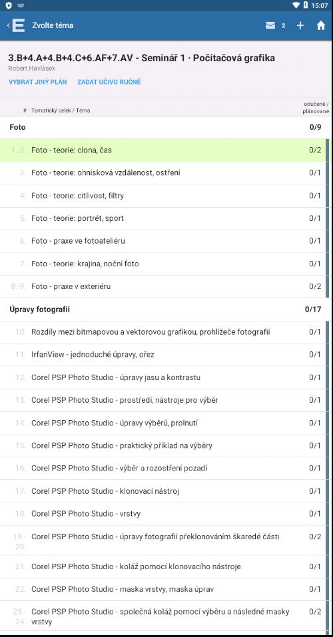The width and height of the screenshot is (333, 637).
Task: Select topic Foto - teorie: clona, čas
Action: [x=165, y=150]
